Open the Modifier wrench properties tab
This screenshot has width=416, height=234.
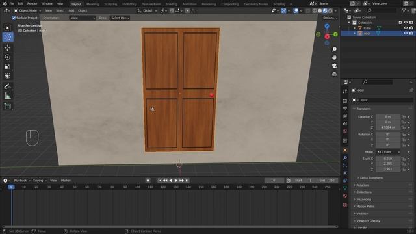345,158
